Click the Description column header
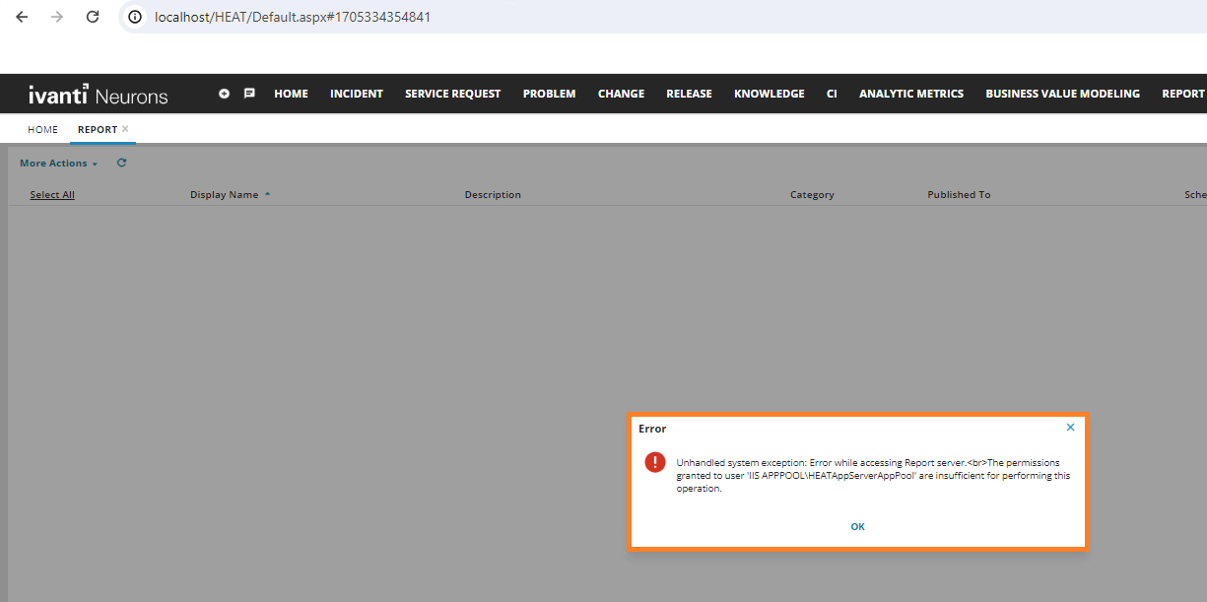 pyautogui.click(x=493, y=194)
